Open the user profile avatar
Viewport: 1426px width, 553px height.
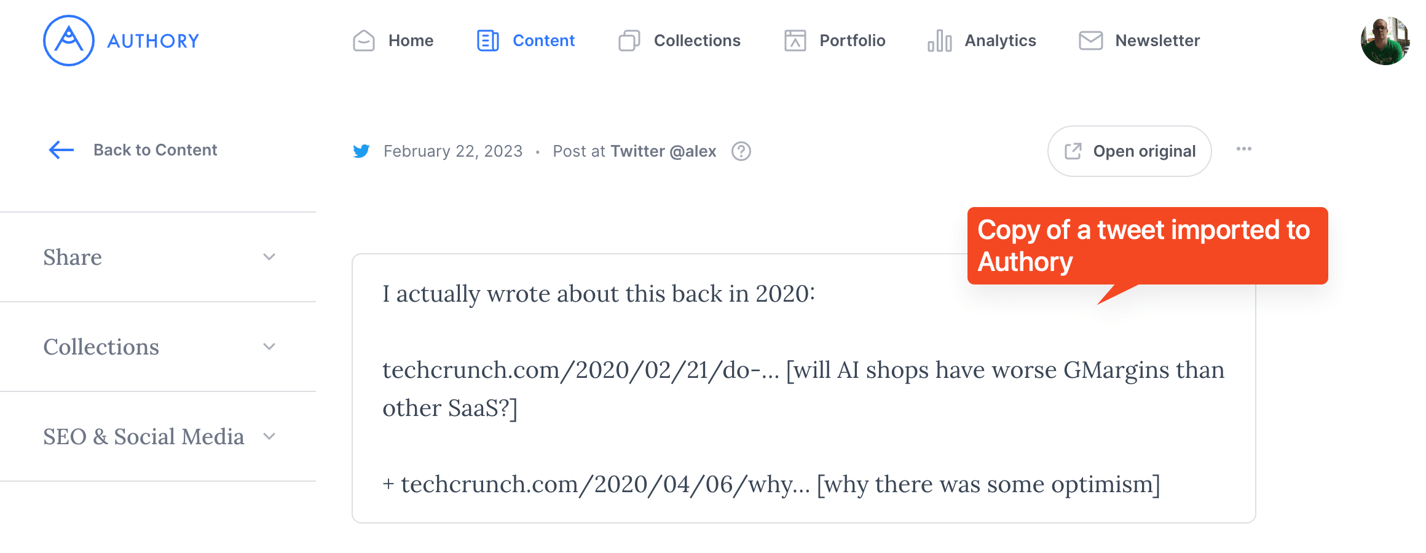point(1385,41)
